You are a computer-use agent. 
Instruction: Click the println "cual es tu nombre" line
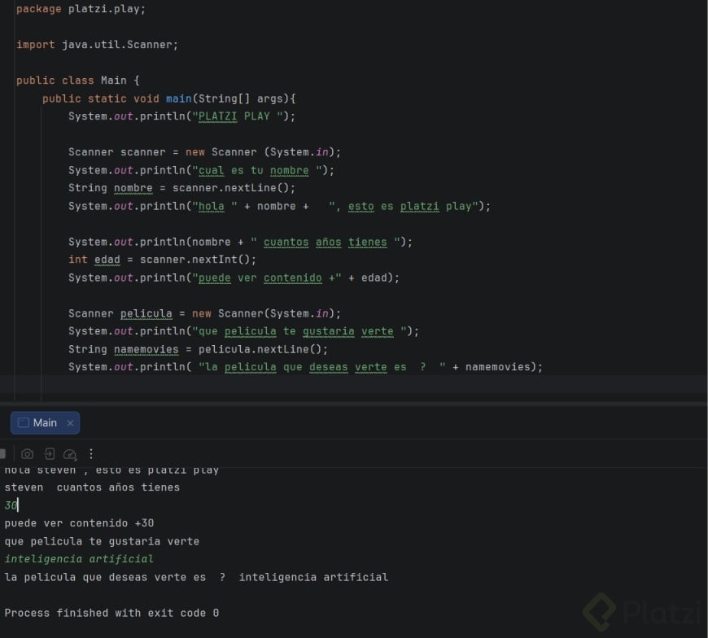tap(201, 170)
